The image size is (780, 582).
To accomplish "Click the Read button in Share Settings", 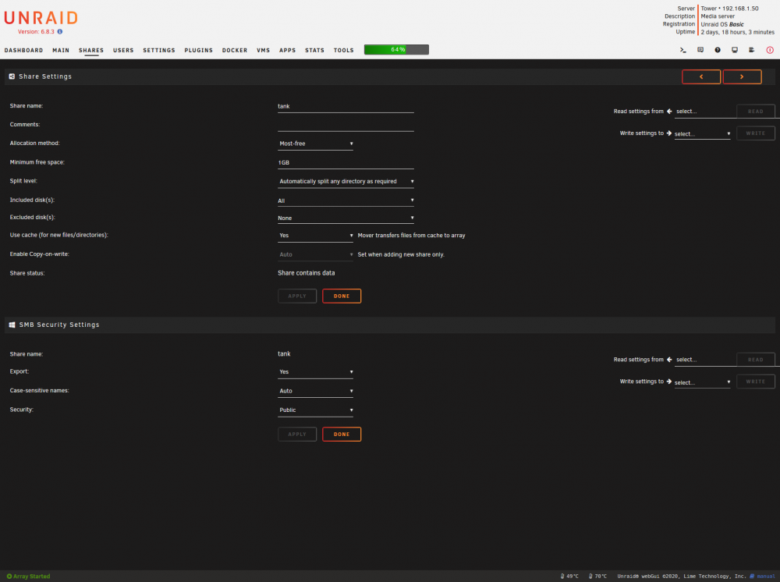I will point(755,112).
